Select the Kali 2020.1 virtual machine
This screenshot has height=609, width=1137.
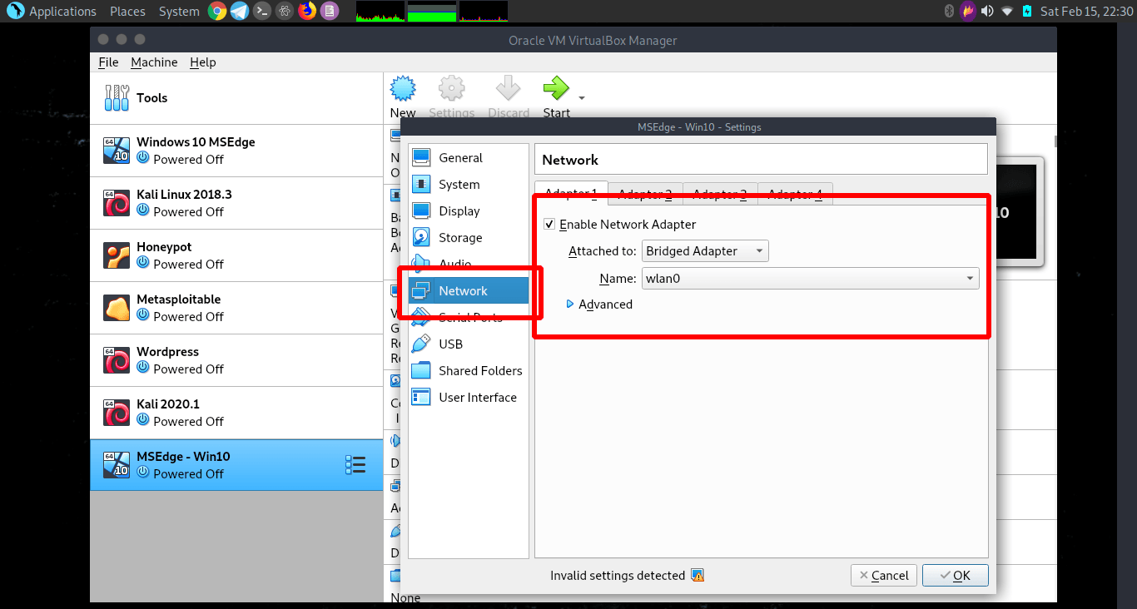tap(236, 413)
